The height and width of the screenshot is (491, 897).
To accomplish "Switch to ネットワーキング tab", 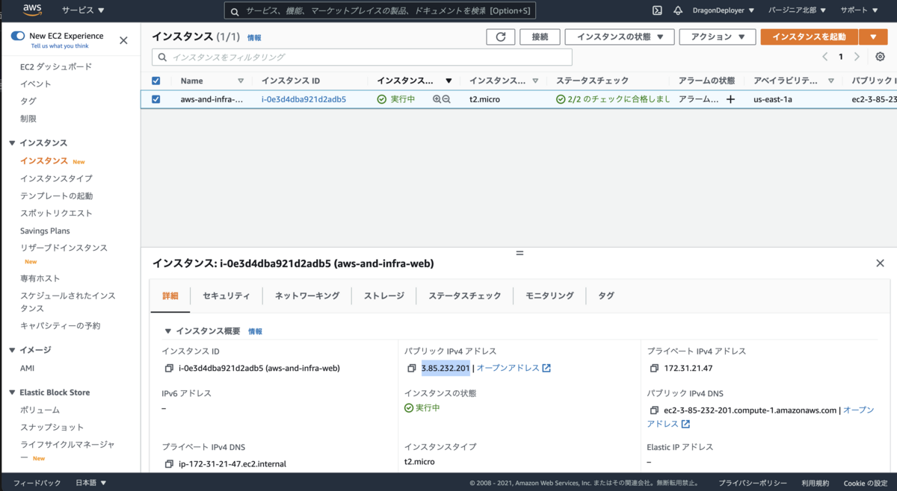I will click(x=307, y=295).
